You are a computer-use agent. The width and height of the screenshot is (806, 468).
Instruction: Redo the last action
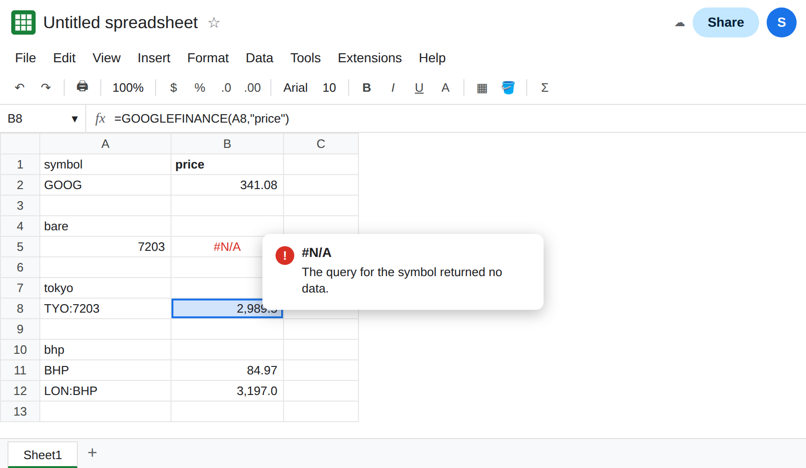[46, 88]
